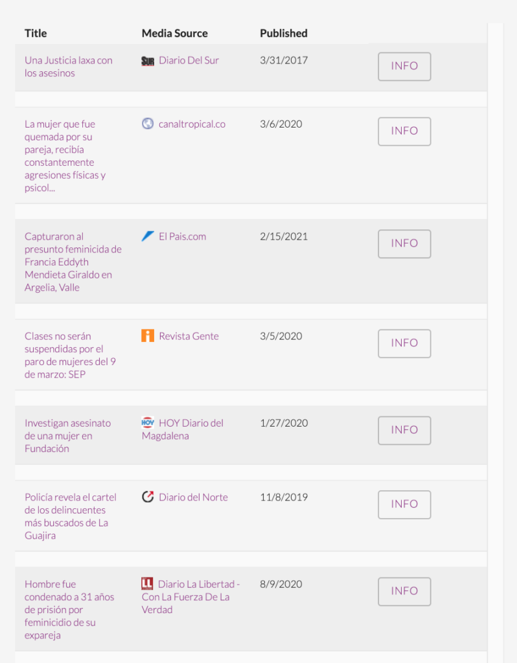This screenshot has width=517, height=663.
Task: Open INFO for the Una Justicia laxa story
Action: point(404,66)
